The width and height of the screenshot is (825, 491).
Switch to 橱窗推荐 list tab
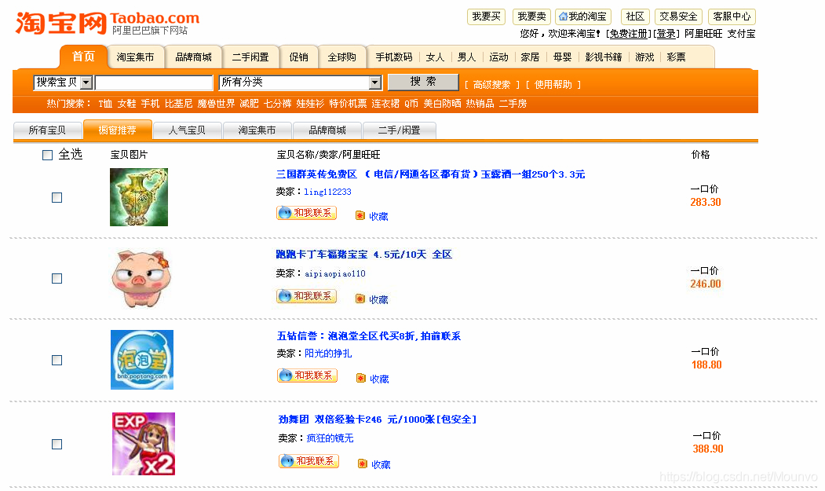117,130
